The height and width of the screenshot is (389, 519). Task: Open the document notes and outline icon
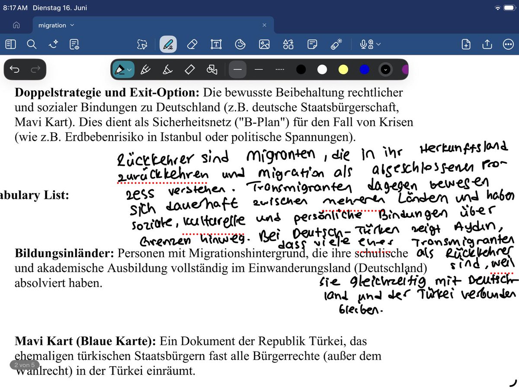point(74,44)
